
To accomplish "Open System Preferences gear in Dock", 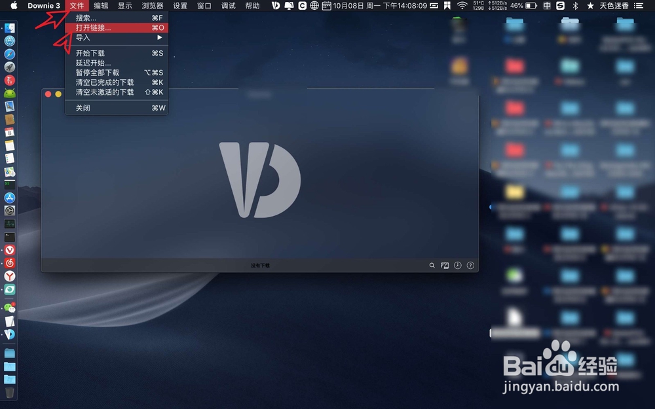I will (10, 211).
